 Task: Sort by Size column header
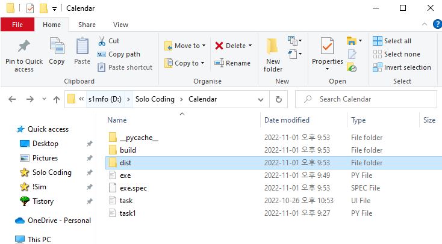pyautogui.click(x=431, y=120)
